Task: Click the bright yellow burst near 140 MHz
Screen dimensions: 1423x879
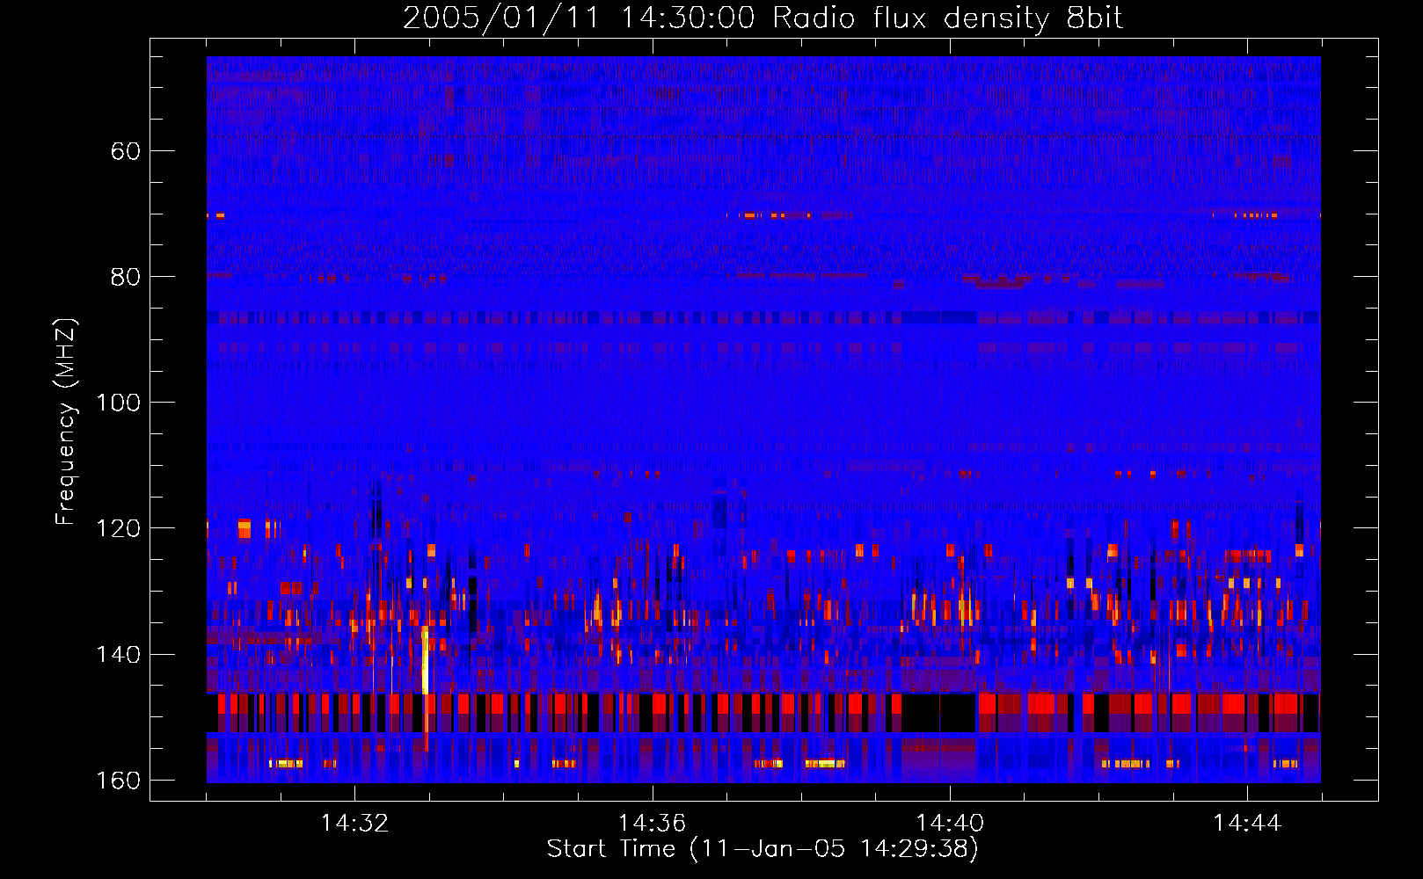Action: point(425,661)
